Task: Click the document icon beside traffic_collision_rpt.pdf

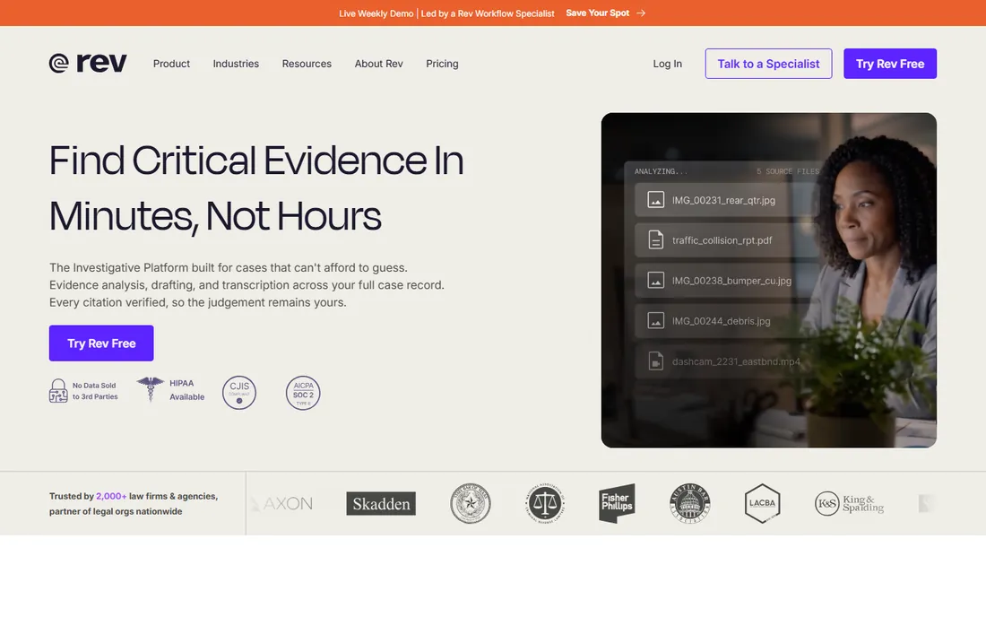Action: point(656,240)
